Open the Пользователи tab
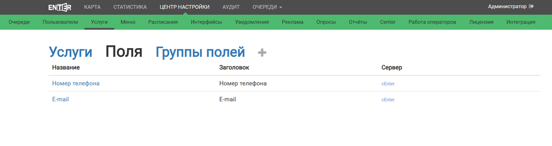 60,22
